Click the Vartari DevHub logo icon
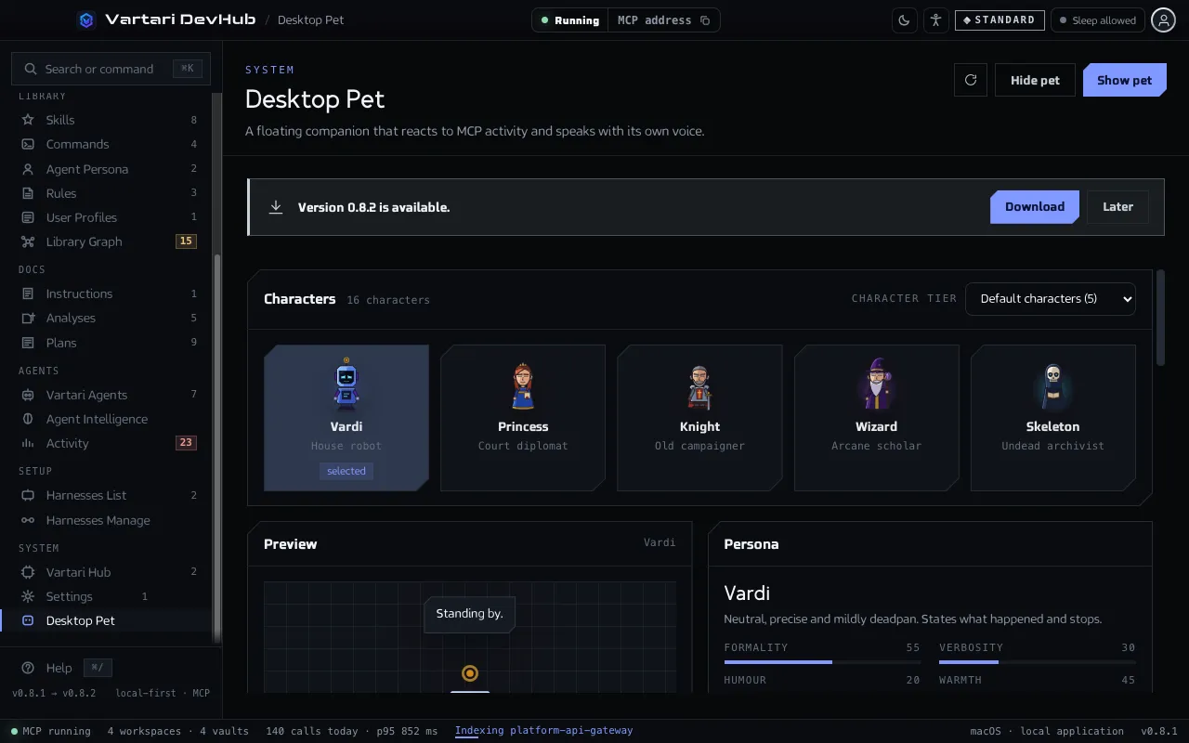 click(86, 20)
